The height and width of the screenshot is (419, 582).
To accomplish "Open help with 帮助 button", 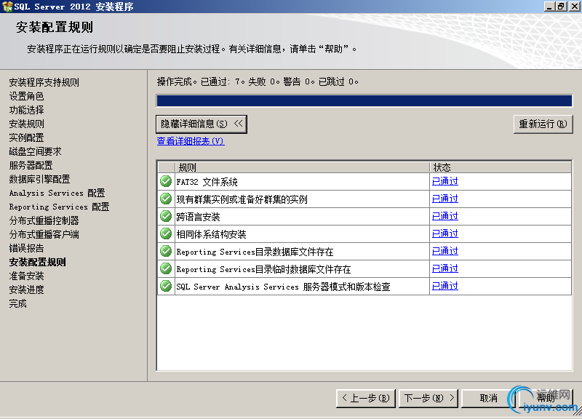I will click(x=546, y=398).
